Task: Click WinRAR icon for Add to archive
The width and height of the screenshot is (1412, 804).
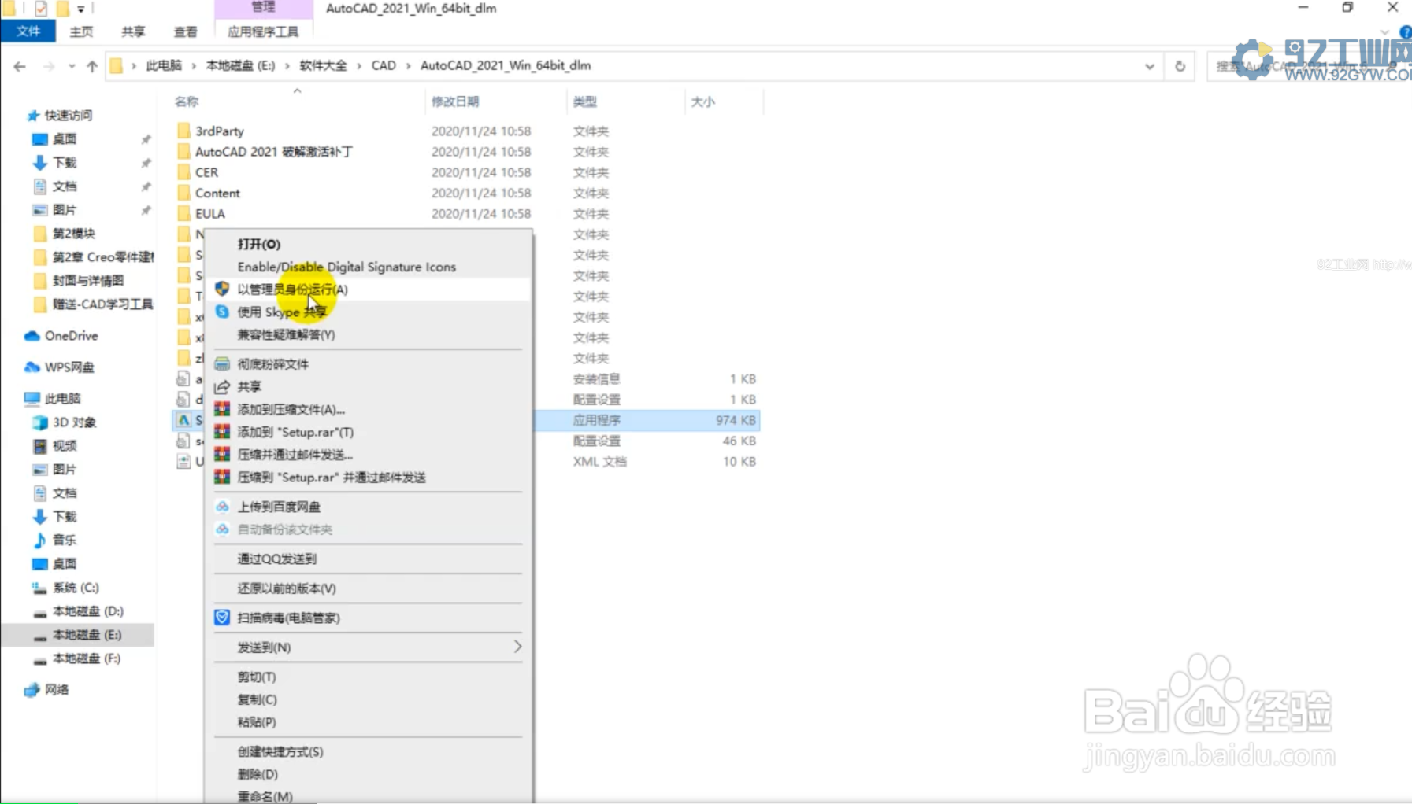Action: click(x=222, y=409)
